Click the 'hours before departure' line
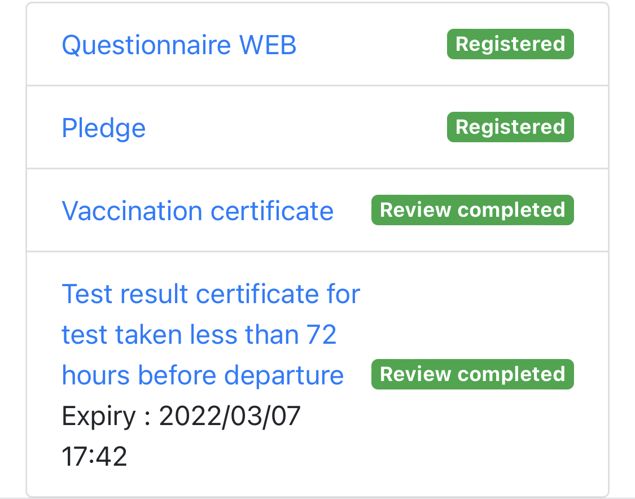The width and height of the screenshot is (635, 499). [x=203, y=375]
